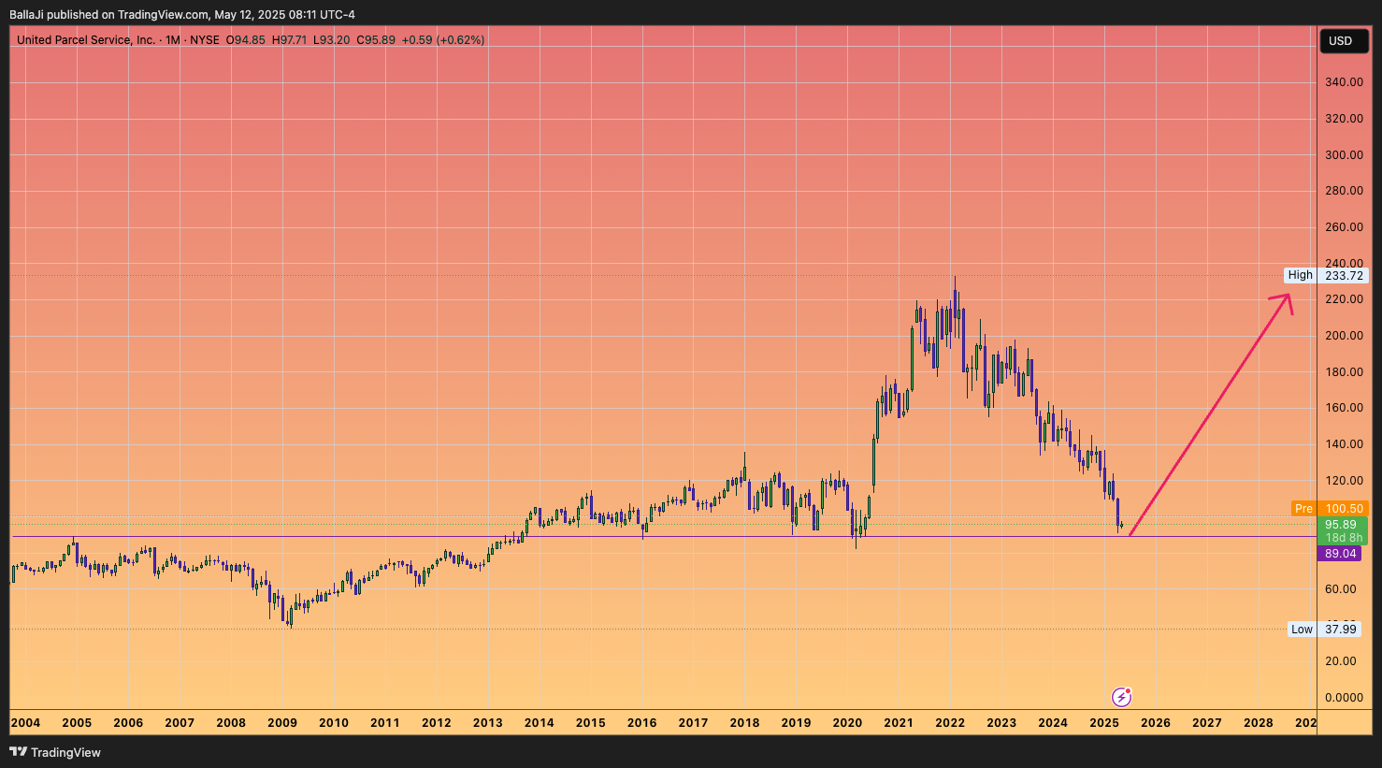1382x768 pixels.
Task: Click the 2020 label on time axis
Action: [847, 722]
